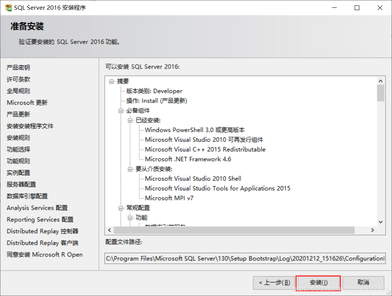This screenshot has width=392, height=296.
Task: Click the Distributed Replay 控制器 step
Action: 42,231
